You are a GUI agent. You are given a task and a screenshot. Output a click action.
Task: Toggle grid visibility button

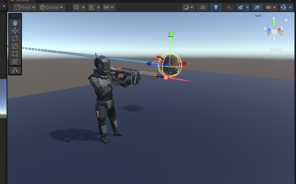coord(76,7)
